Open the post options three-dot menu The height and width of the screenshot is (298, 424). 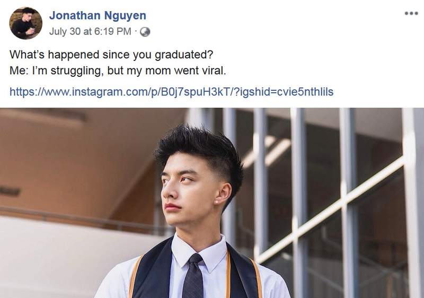411,13
